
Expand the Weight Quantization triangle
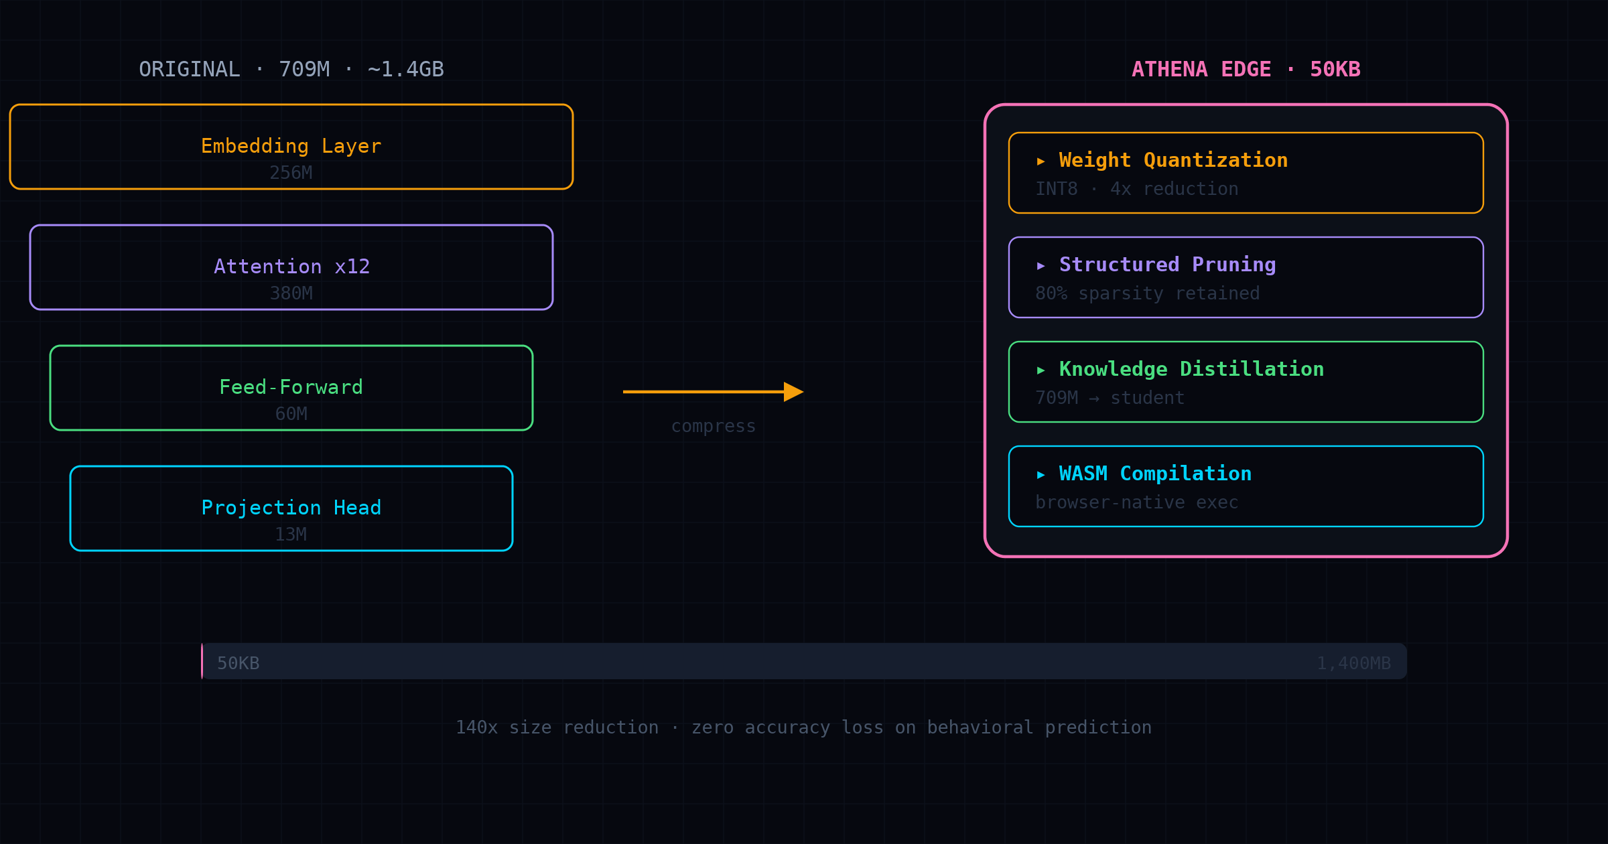click(x=1041, y=161)
